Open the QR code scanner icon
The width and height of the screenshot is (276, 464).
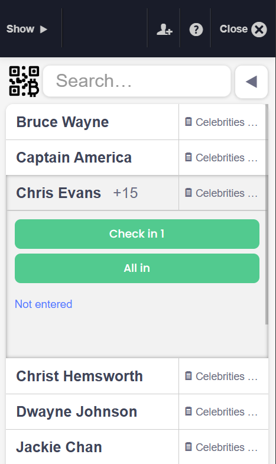coord(24,82)
